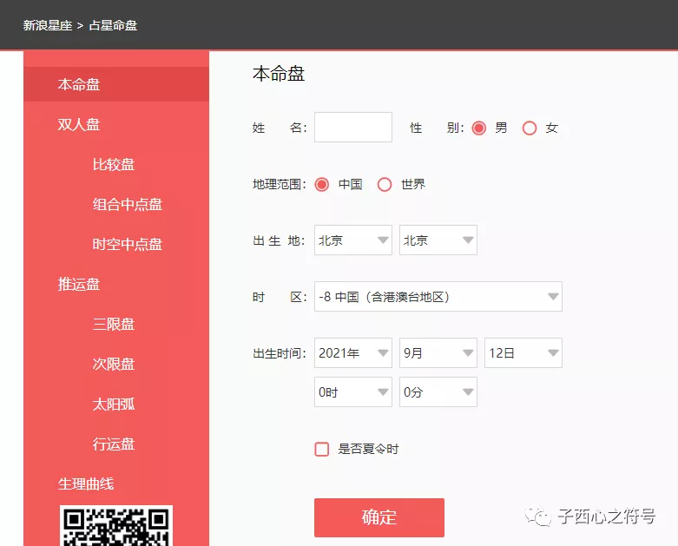
Task: Expand the 时区 timezone dropdown
Action: 438,297
